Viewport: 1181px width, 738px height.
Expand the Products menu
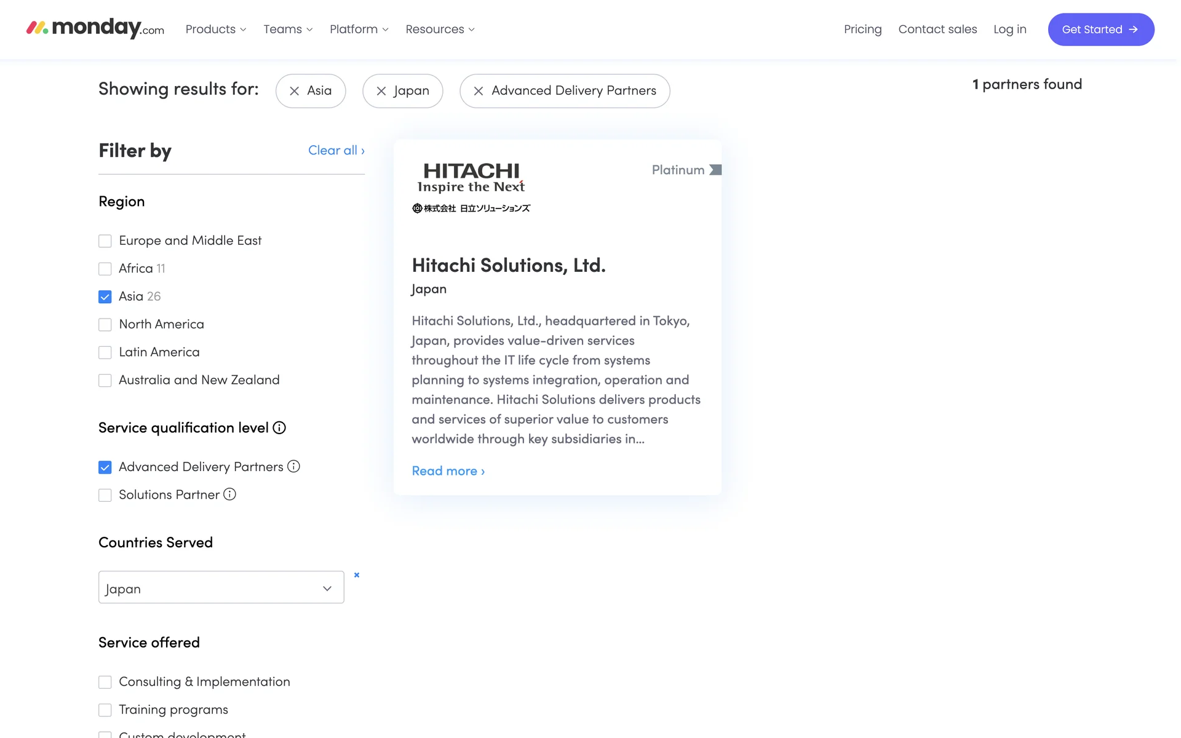click(x=215, y=30)
